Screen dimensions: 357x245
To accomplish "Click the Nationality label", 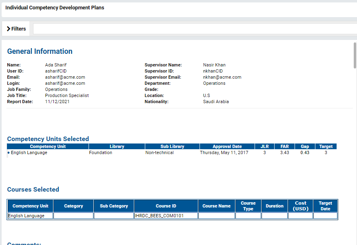I will click(156, 102).
